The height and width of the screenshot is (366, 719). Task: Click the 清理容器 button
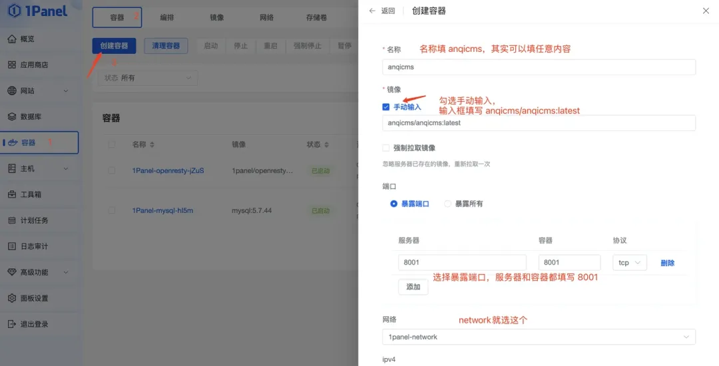[x=166, y=46]
